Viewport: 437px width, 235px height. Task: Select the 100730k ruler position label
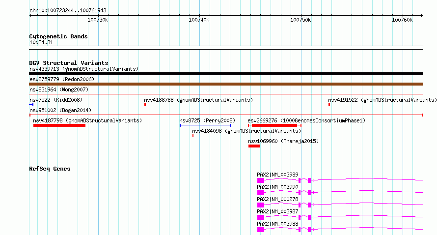coord(98,20)
